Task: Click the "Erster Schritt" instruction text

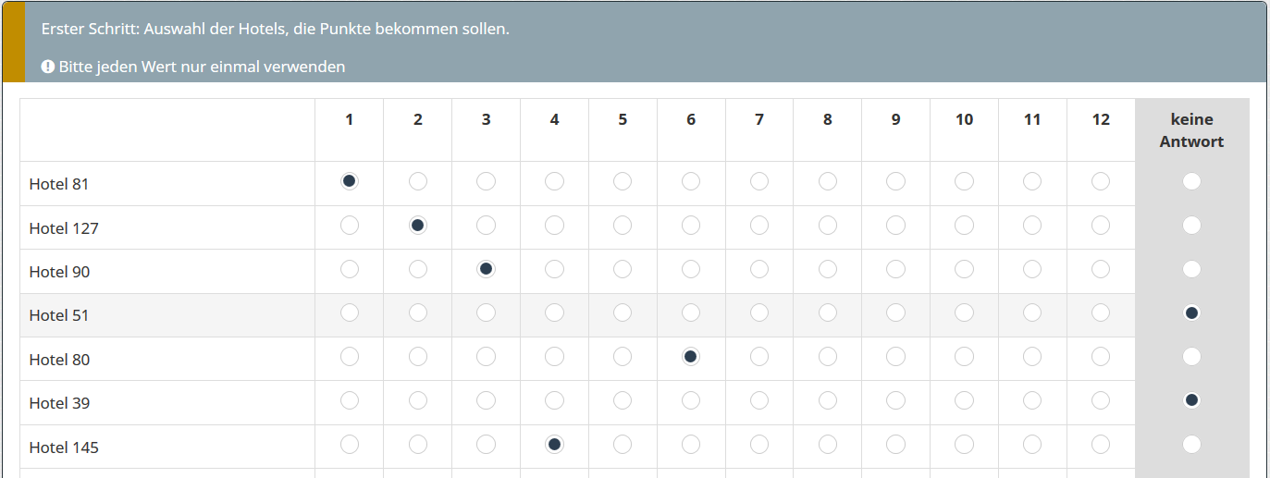Action: [275, 29]
